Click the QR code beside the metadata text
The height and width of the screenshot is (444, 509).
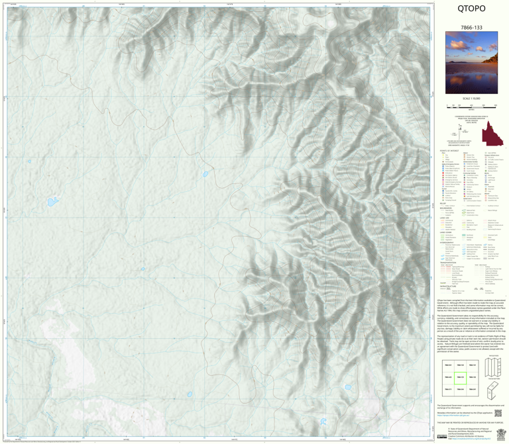coord(498,413)
